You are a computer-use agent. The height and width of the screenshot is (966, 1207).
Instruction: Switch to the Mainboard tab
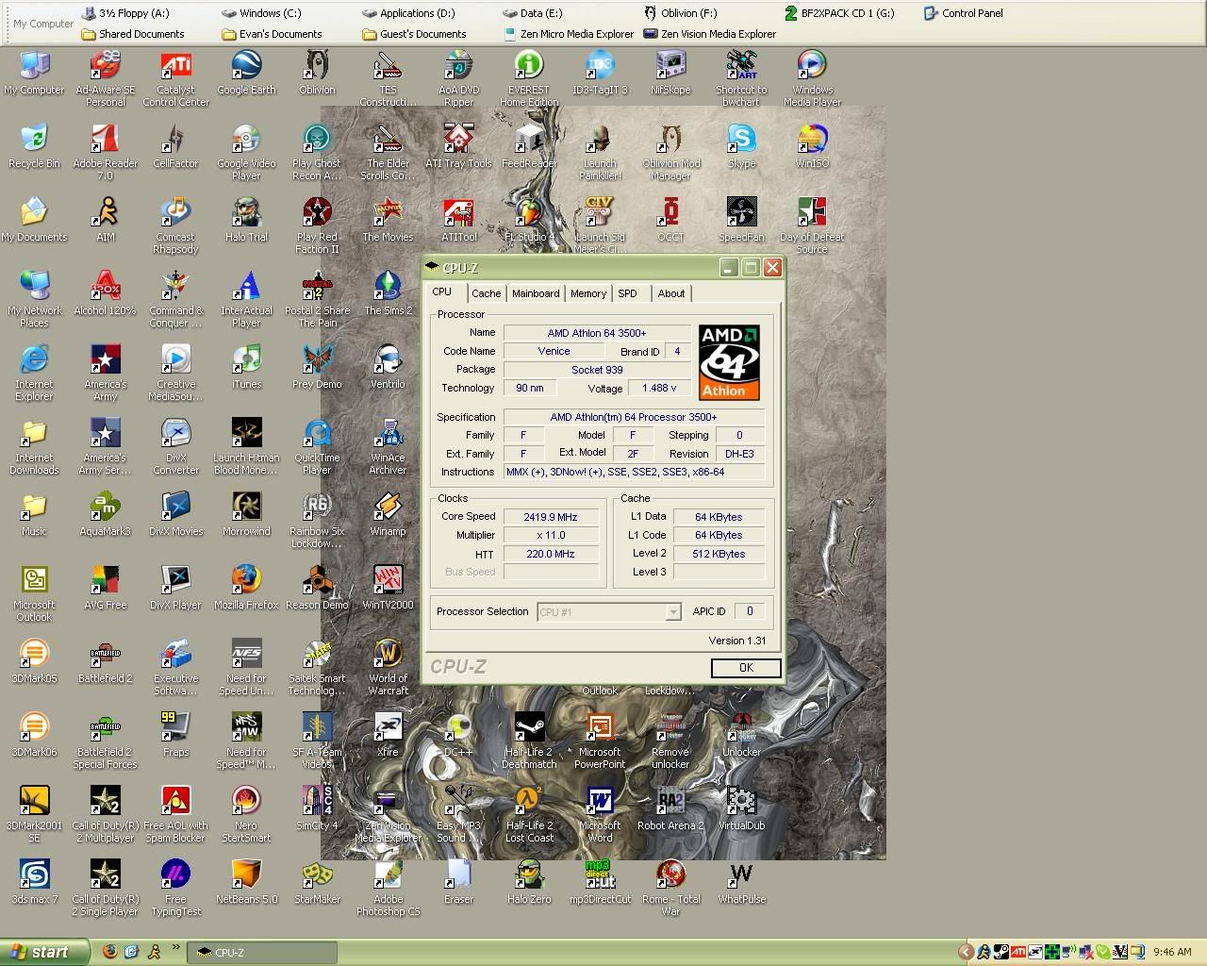click(536, 293)
